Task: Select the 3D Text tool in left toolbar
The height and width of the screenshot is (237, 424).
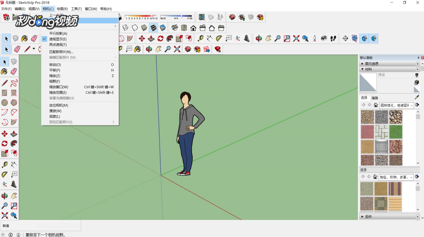Action: (14, 184)
